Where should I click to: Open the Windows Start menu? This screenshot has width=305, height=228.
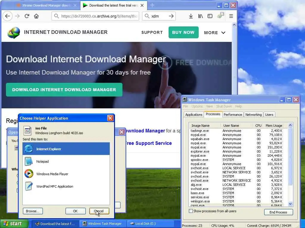(14, 224)
